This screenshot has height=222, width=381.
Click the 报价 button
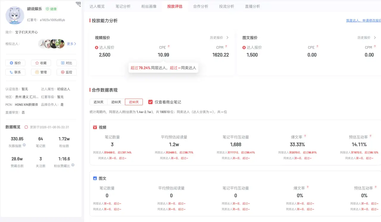pyautogui.click(x=15, y=63)
